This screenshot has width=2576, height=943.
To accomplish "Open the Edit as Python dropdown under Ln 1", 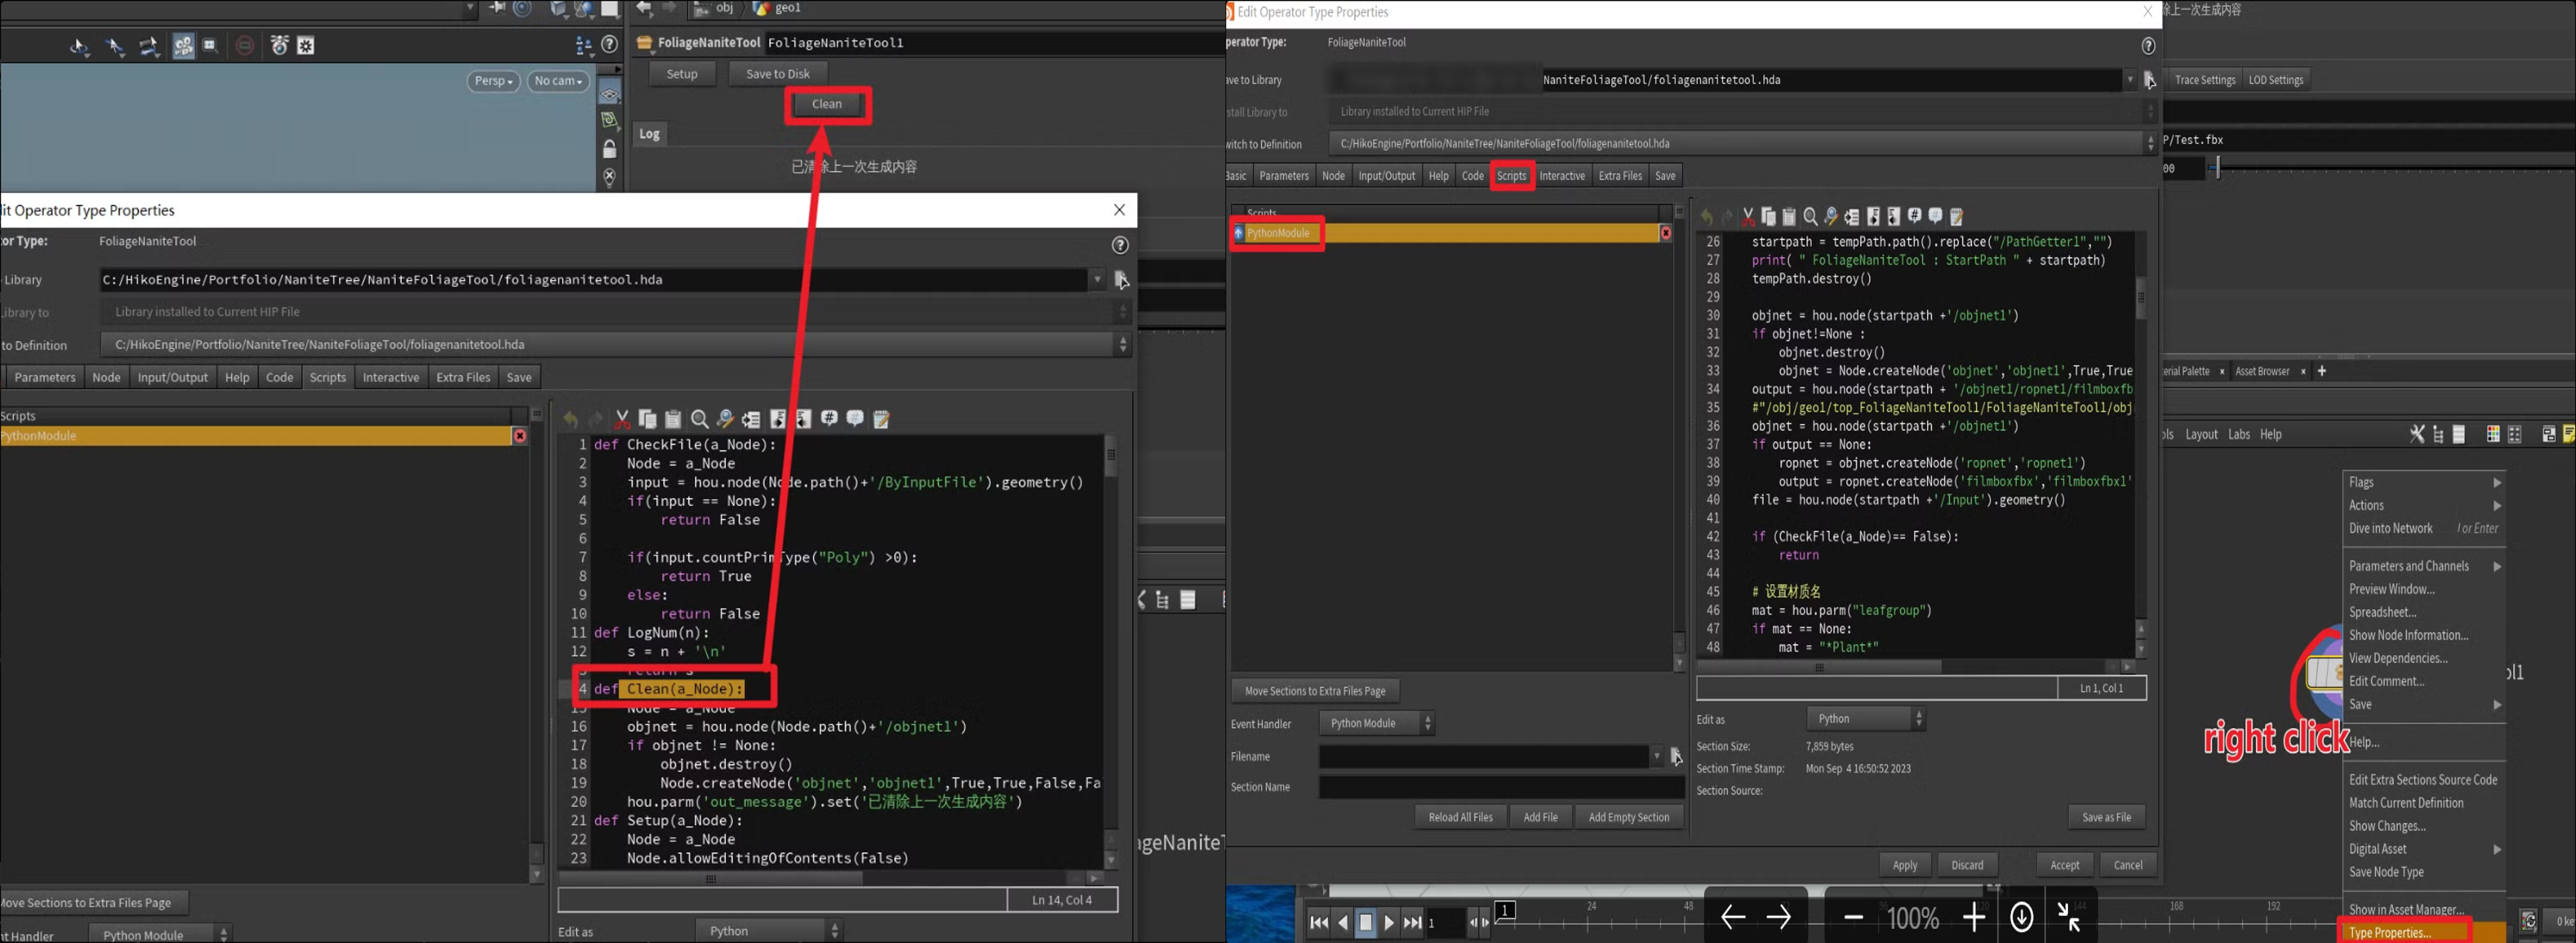I will click(x=1865, y=718).
